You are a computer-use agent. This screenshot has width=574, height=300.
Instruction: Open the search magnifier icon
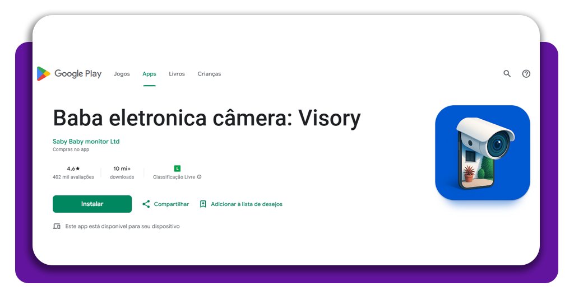click(507, 73)
